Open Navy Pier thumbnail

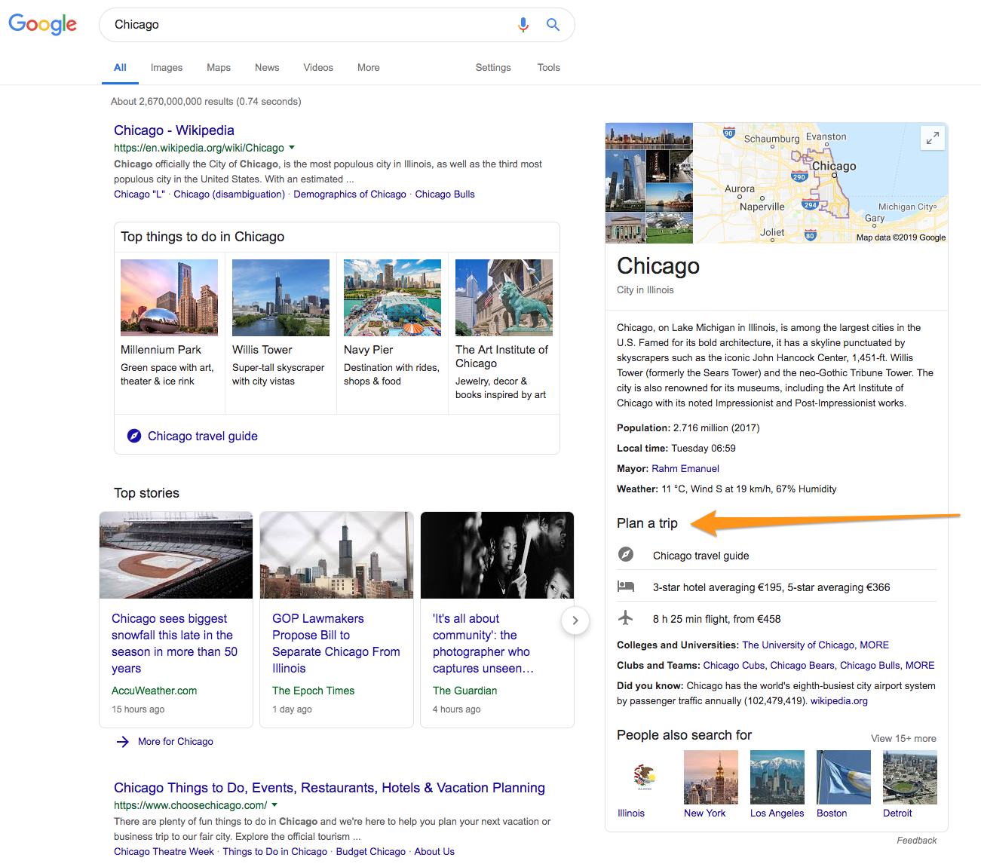(x=392, y=298)
